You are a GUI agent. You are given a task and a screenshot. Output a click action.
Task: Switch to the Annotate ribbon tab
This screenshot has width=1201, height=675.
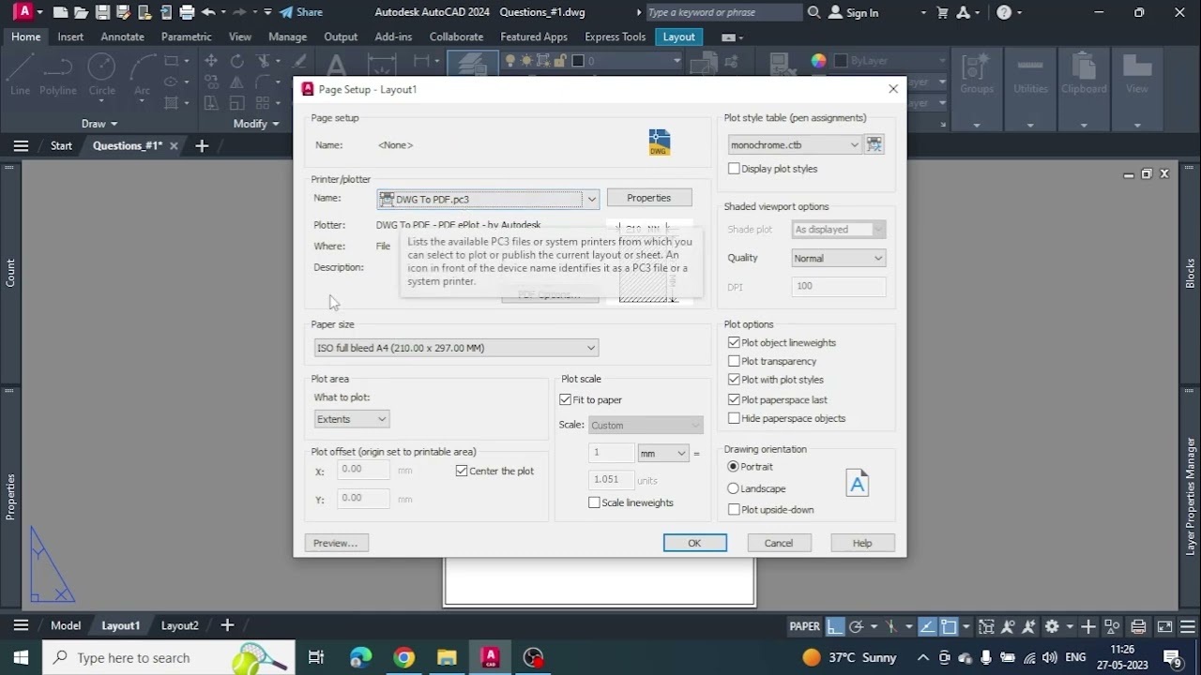122,37
